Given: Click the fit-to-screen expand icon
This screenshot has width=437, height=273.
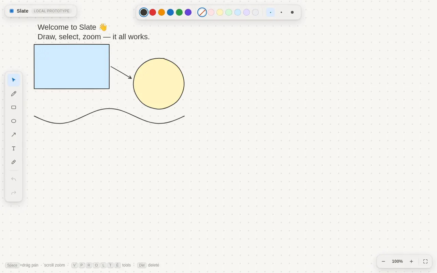Looking at the screenshot, I should 425,261.
